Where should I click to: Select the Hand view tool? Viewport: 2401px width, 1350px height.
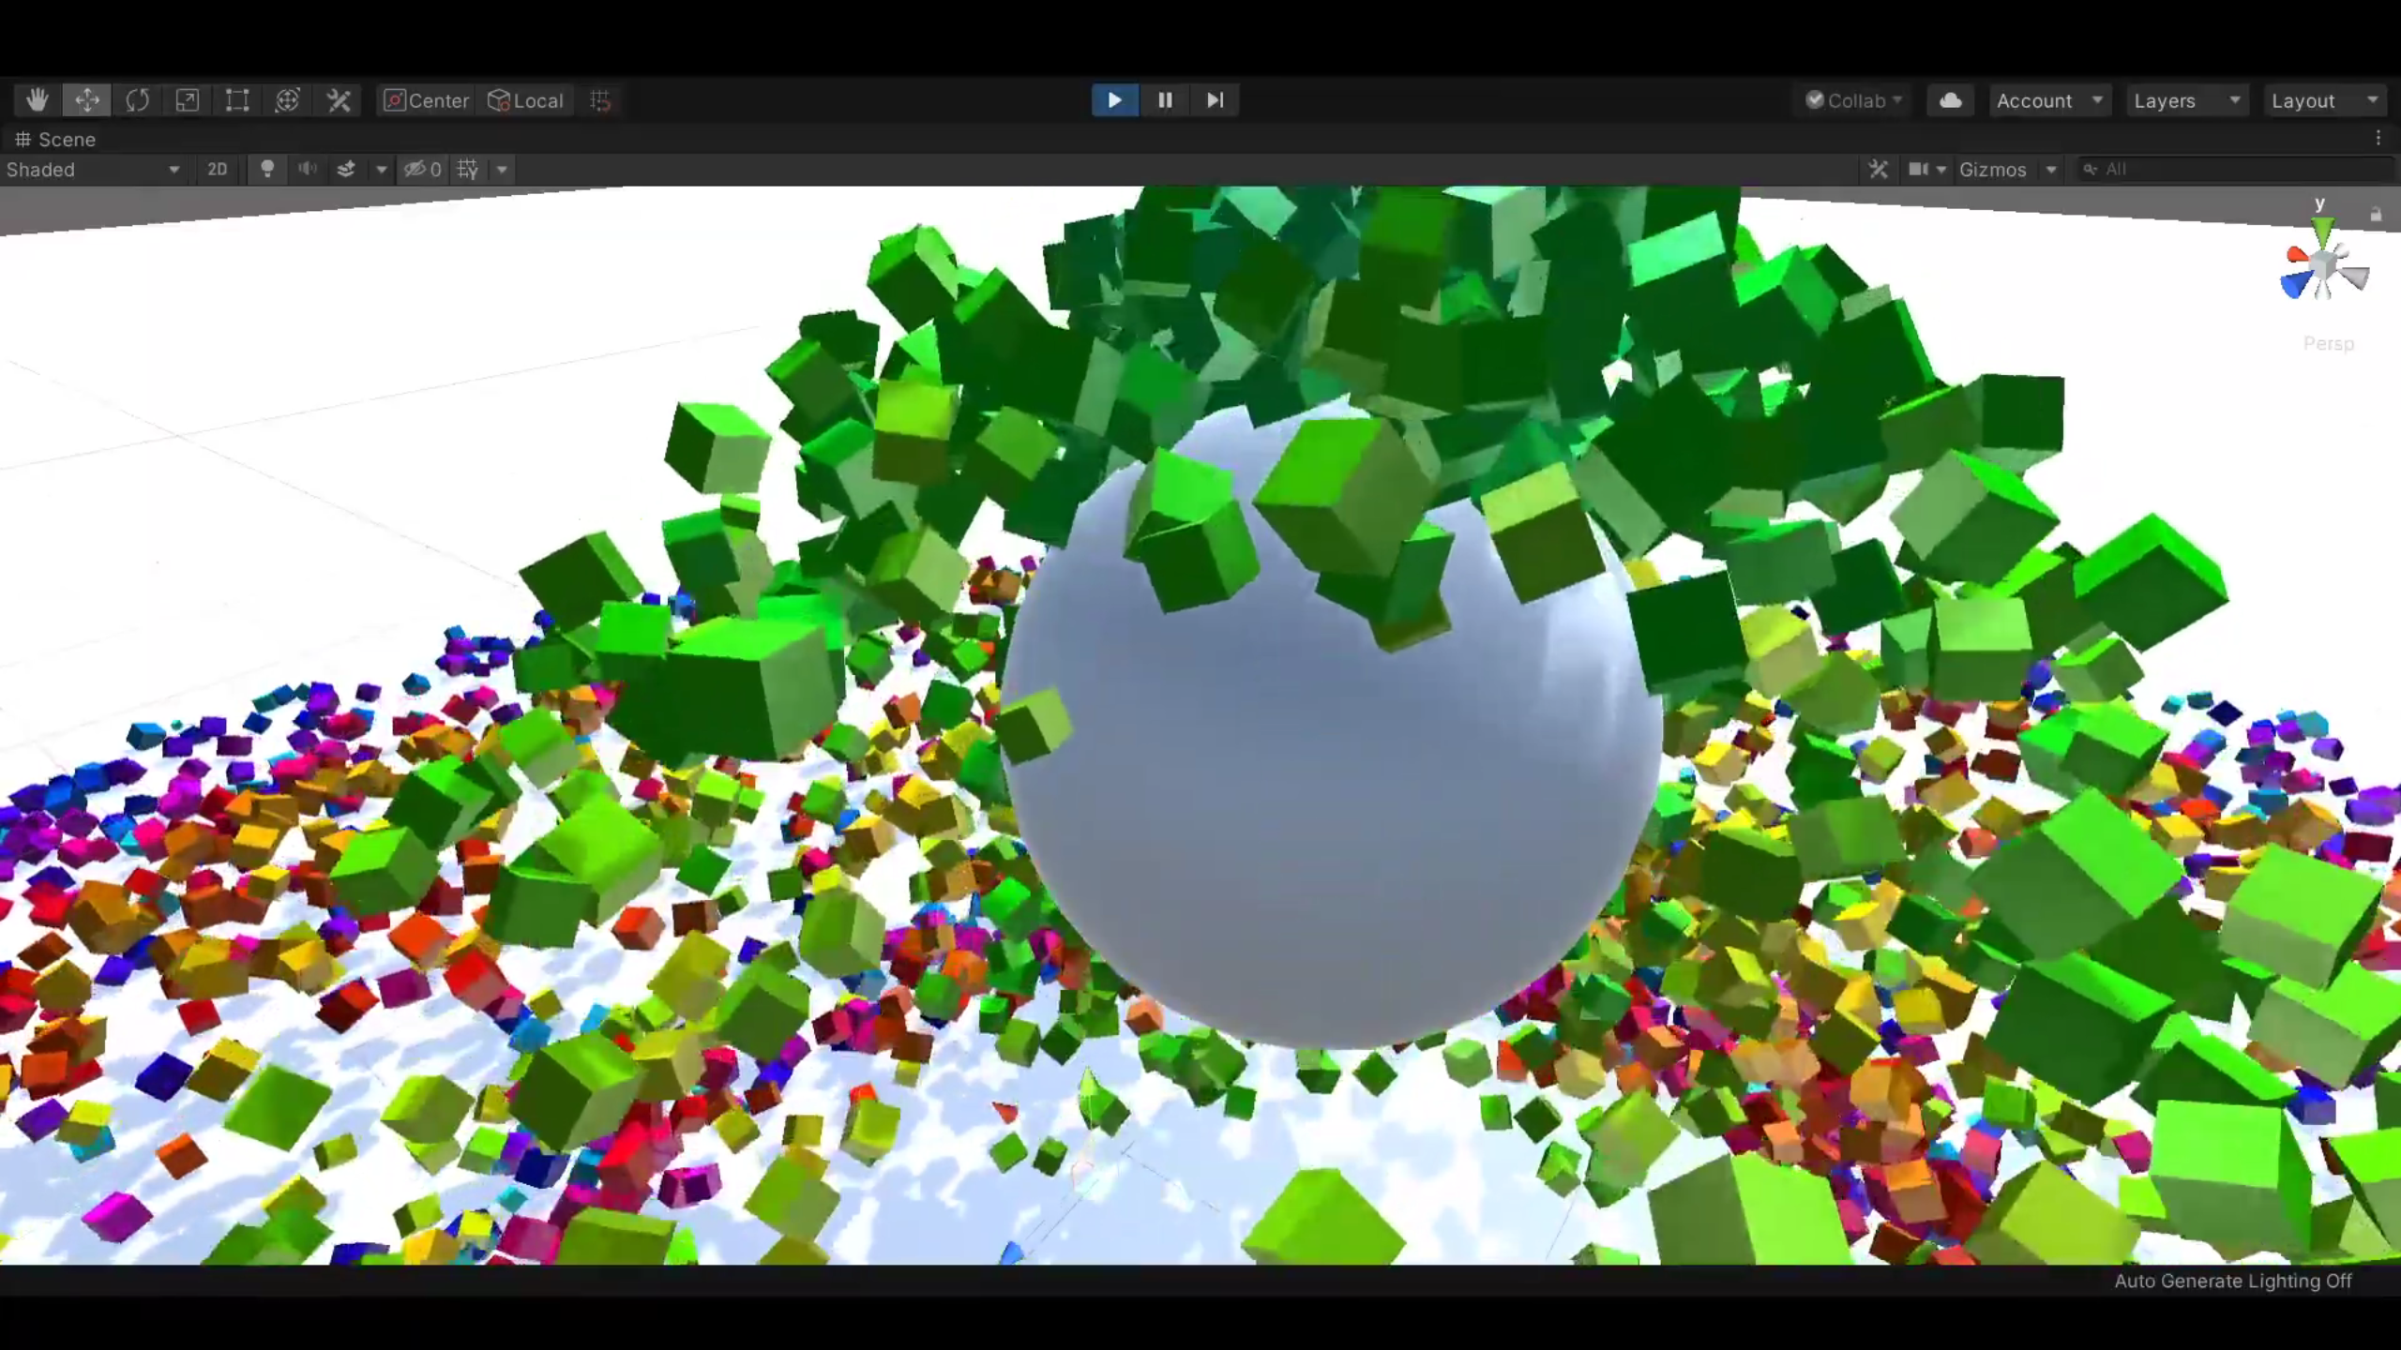(38, 100)
